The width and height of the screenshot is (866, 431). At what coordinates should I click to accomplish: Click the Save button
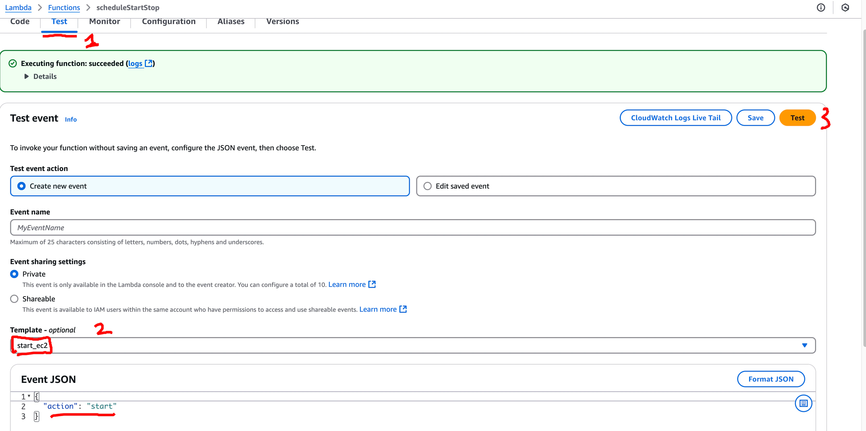click(x=755, y=118)
